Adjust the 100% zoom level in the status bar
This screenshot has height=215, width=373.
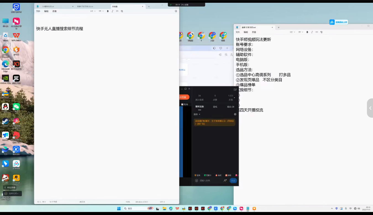point(127,201)
